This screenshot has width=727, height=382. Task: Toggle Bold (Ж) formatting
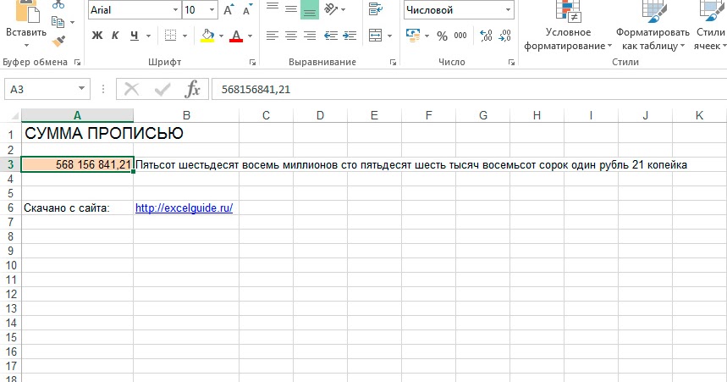tap(96, 36)
